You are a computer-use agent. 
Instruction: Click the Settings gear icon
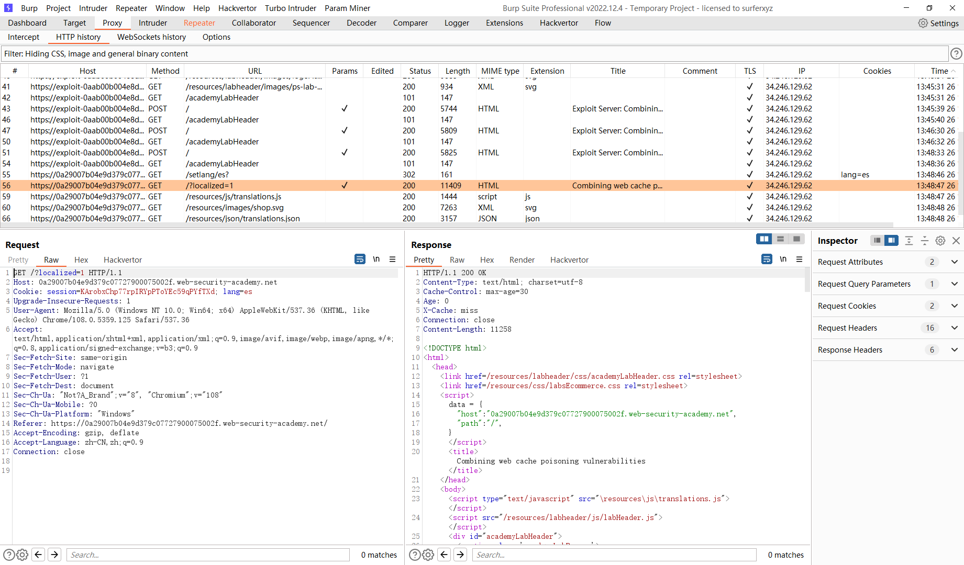click(923, 23)
